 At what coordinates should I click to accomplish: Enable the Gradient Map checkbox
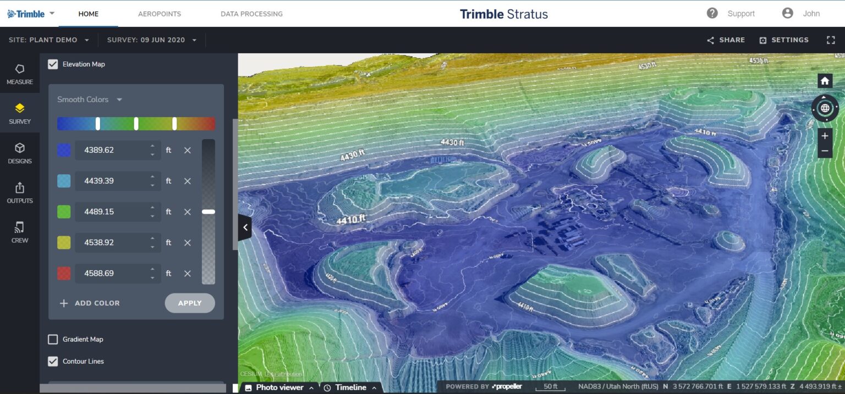point(53,339)
